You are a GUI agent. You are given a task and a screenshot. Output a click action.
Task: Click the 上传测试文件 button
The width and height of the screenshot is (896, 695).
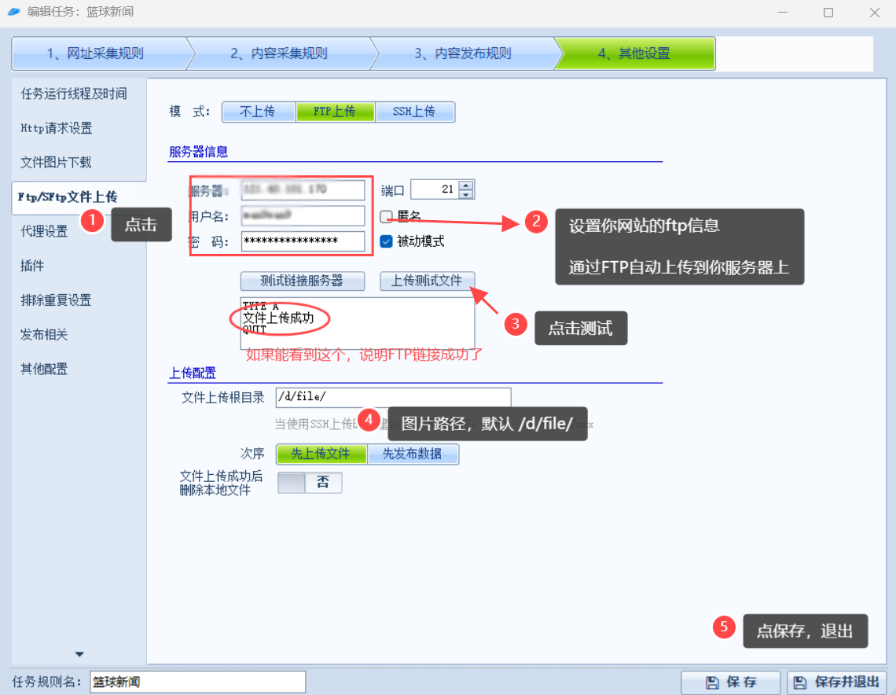[427, 281]
